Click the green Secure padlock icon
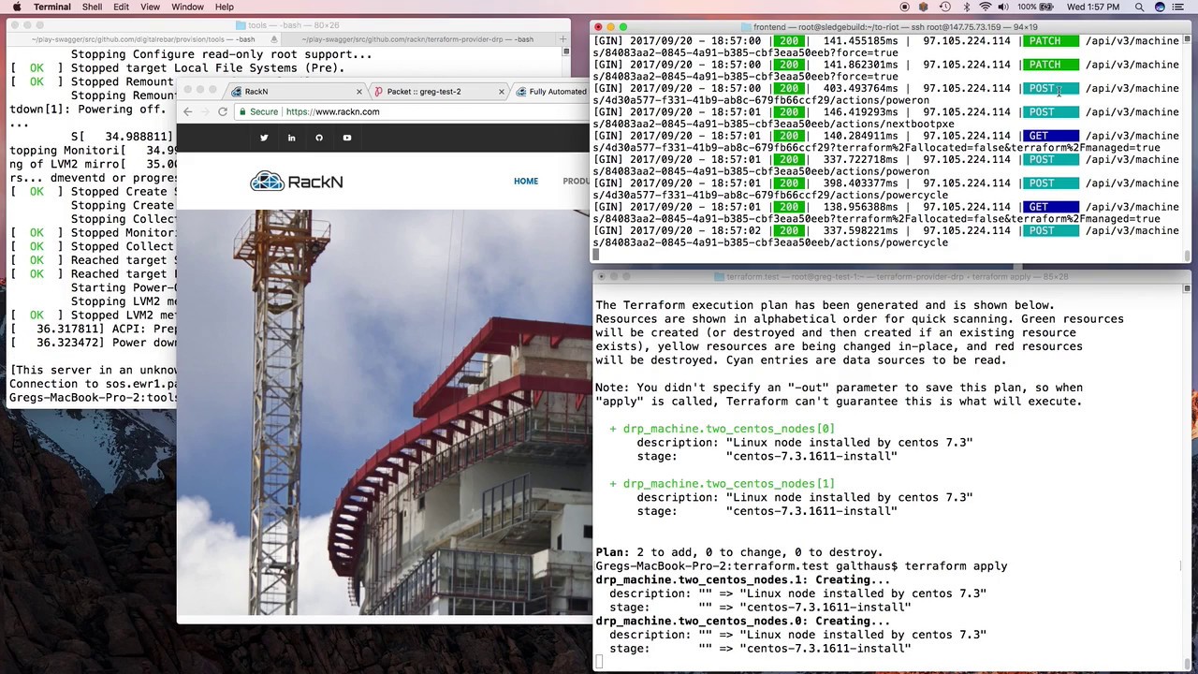The width and height of the screenshot is (1198, 674). [242, 111]
